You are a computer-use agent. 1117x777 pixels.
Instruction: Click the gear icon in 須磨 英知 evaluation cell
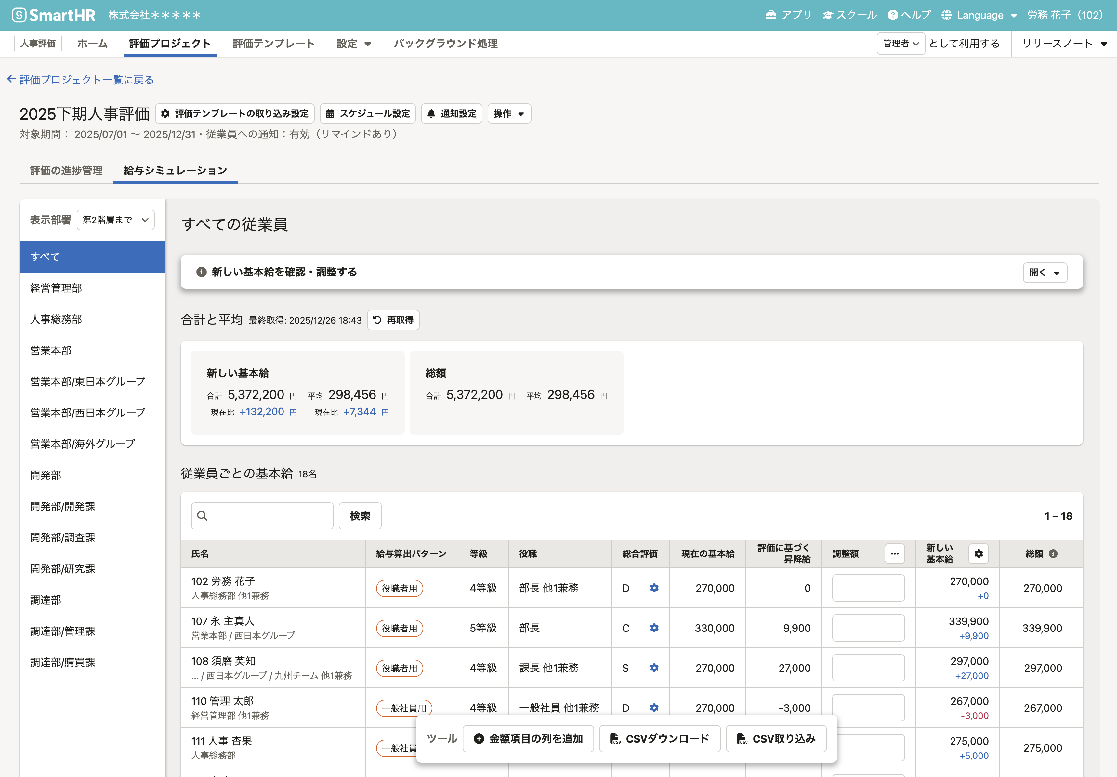pos(654,668)
